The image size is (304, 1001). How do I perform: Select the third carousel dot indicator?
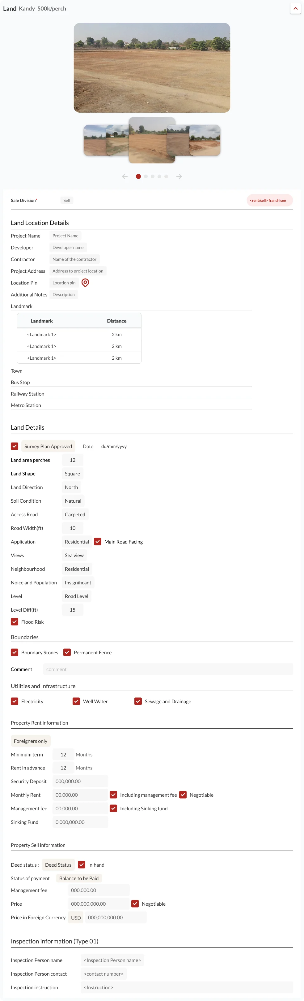153,176
